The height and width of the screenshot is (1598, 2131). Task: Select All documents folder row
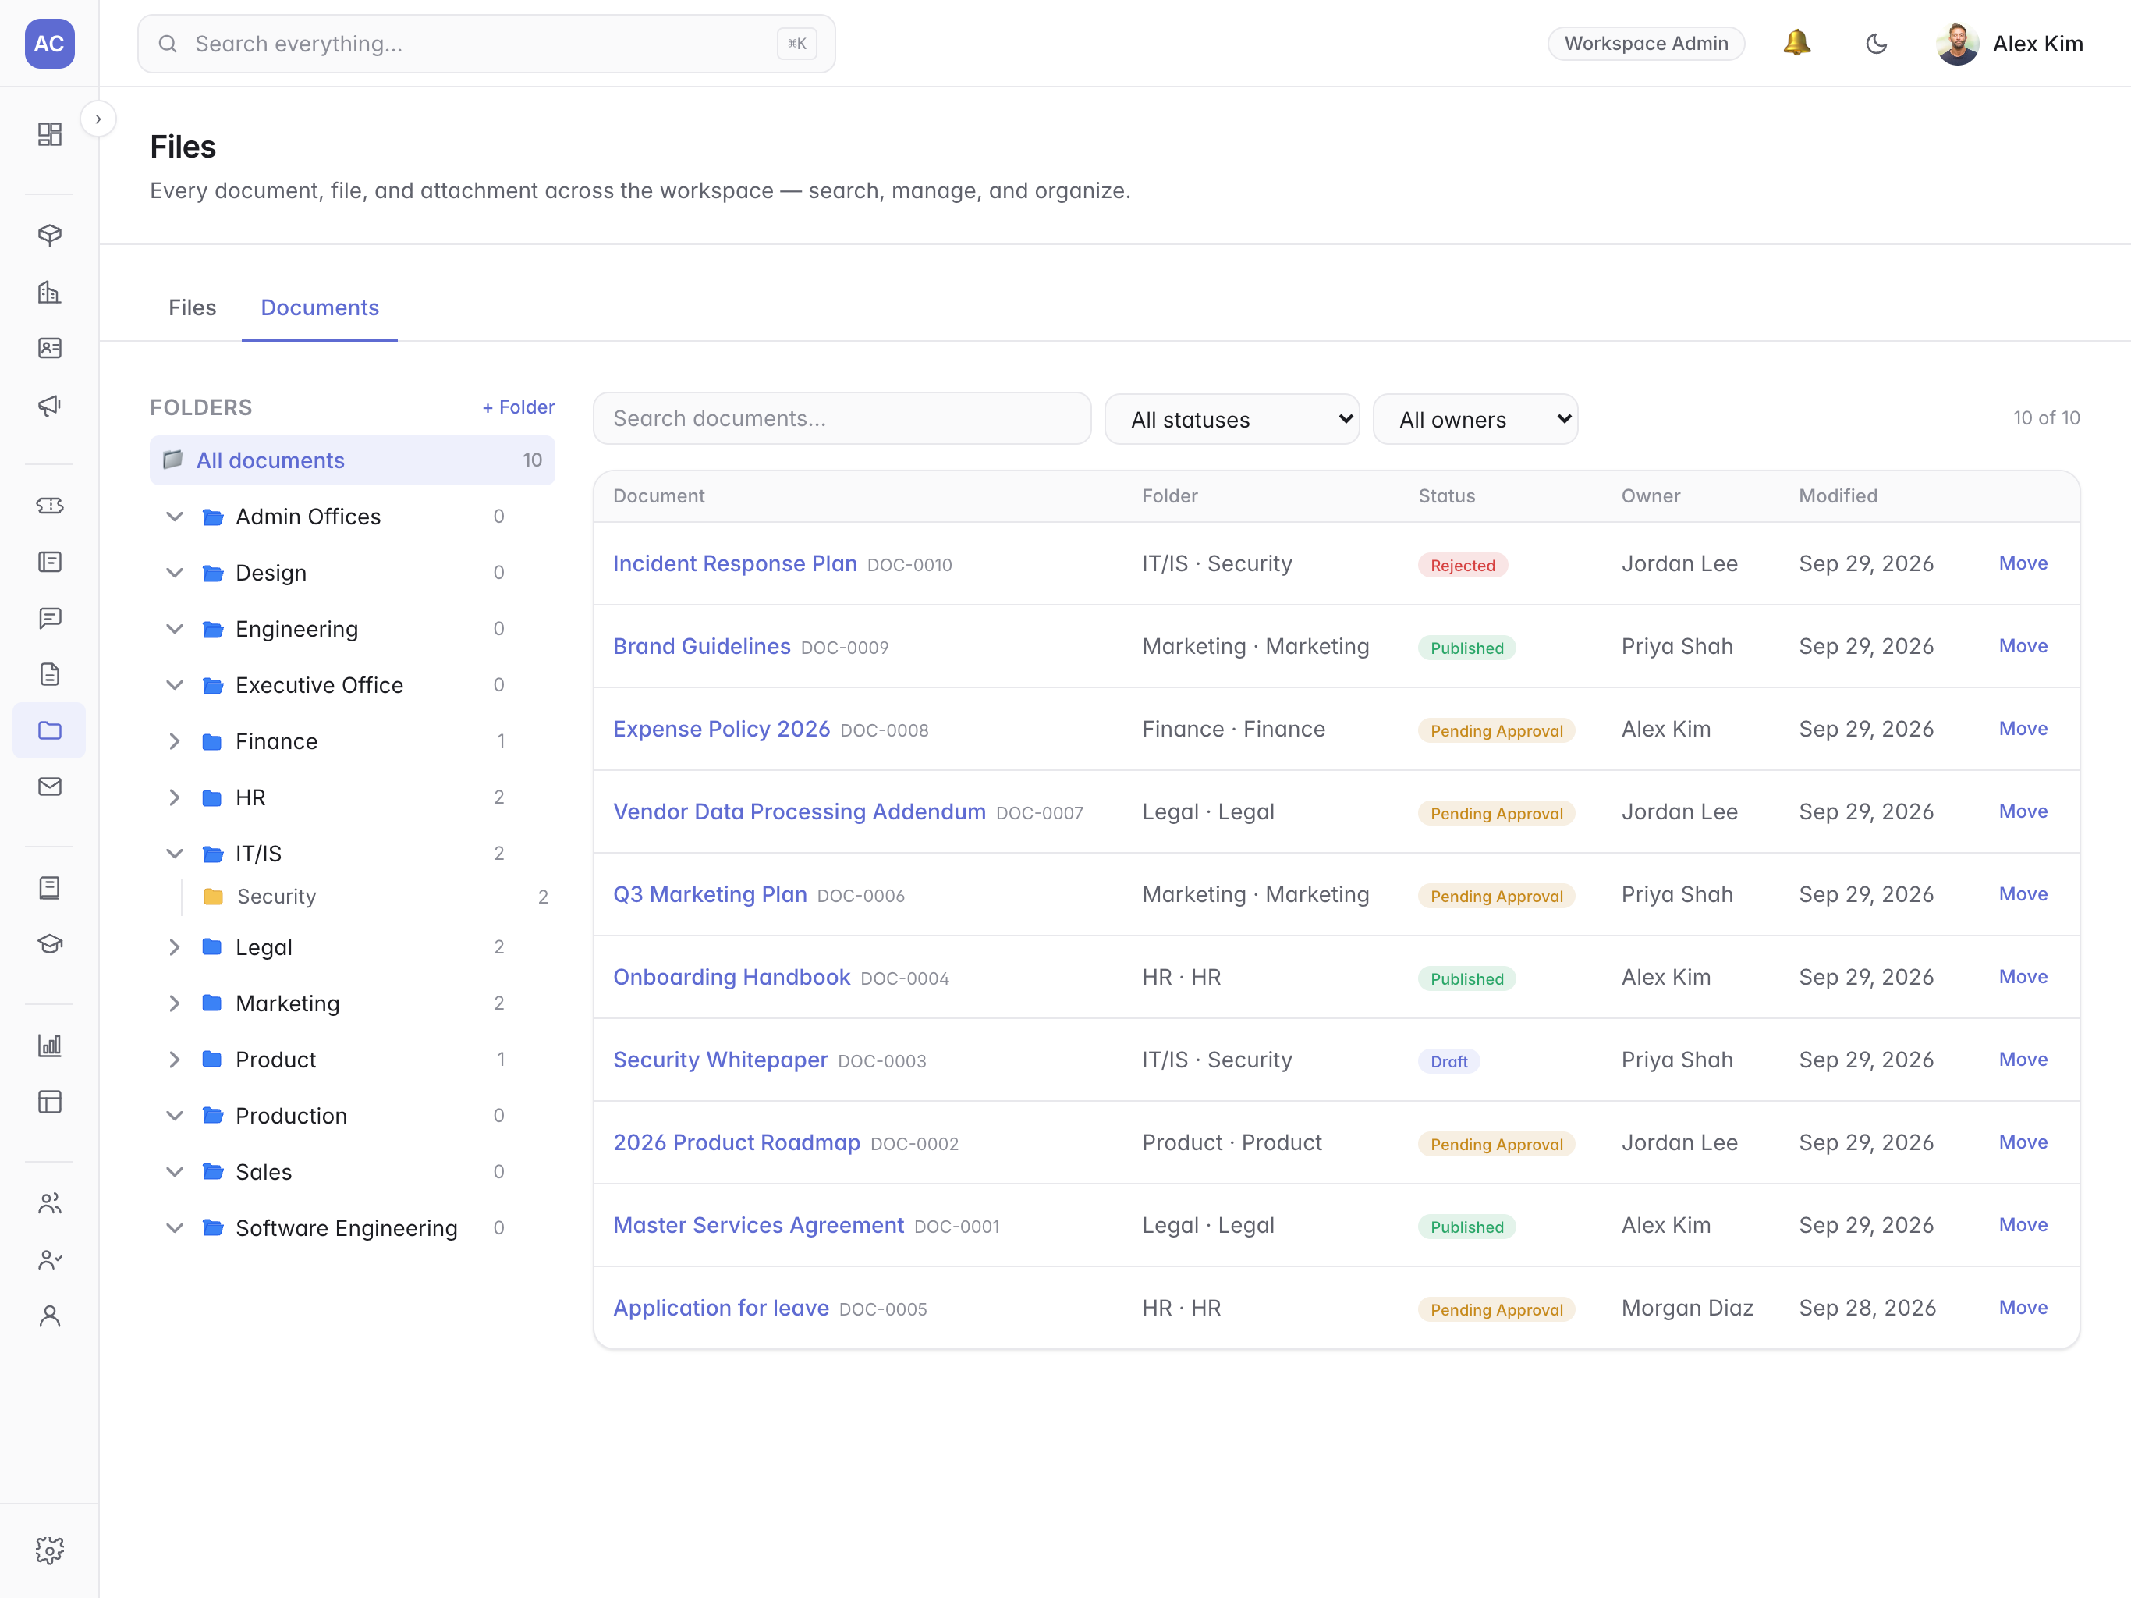[x=352, y=460]
